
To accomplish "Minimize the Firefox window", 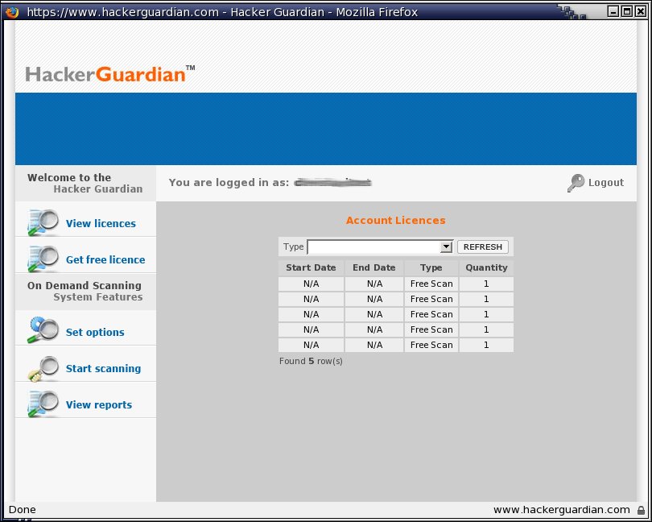I will [613, 11].
